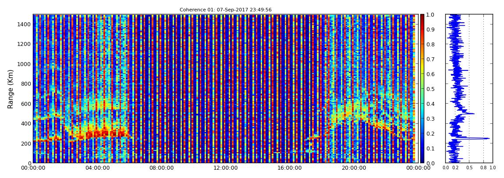
Task: Click the dark blue bottom of the colorbar
Action: pyautogui.click(x=422, y=161)
